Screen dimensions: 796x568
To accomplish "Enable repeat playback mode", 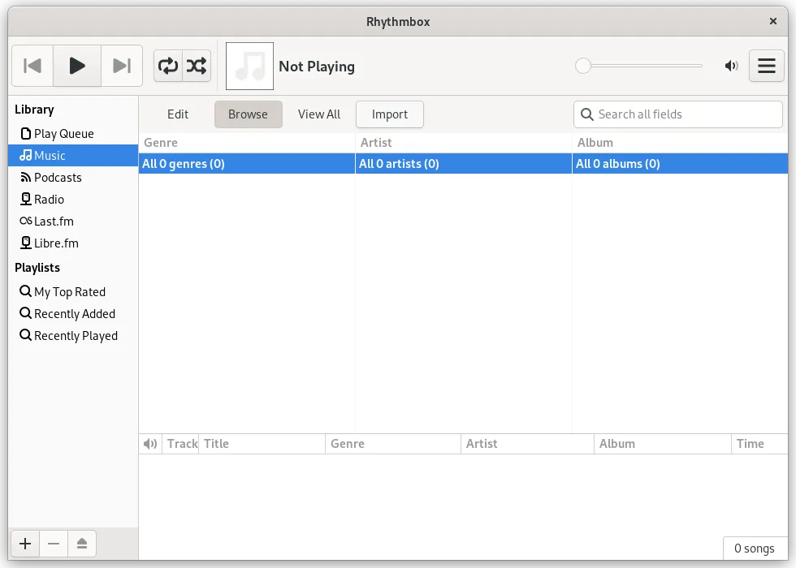I will pyautogui.click(x=168, y=66).
